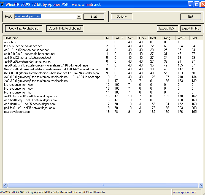Click the Host input field
The width and height of the screenshot is (205, 195).
(x=45, y=17)
